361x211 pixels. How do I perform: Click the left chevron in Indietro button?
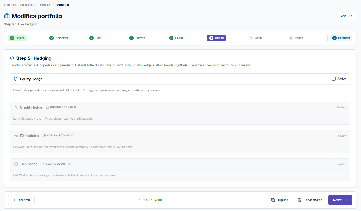coord(14,200)
